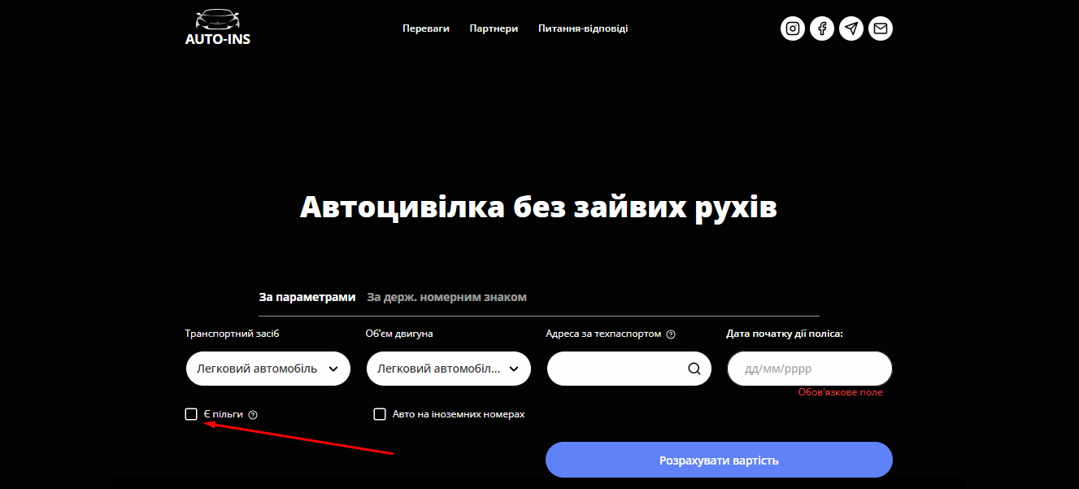Click help icon next to Є пільги
Screen dimensions: 1079x489
253,415
